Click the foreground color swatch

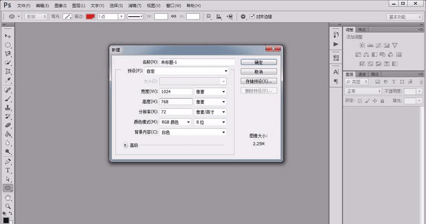tap(6, 220)
